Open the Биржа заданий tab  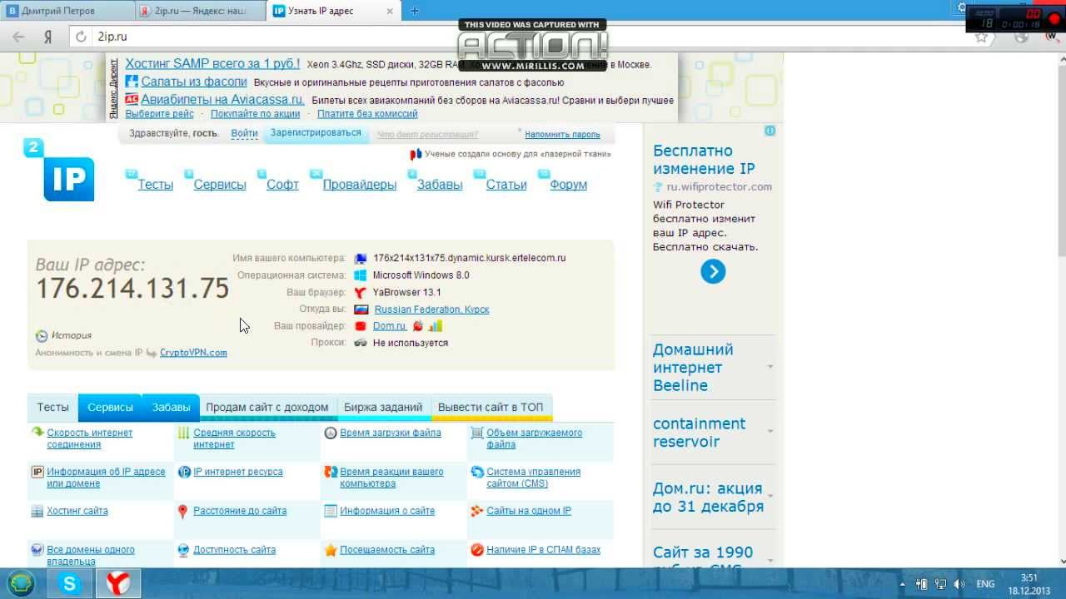pos(383,408)
